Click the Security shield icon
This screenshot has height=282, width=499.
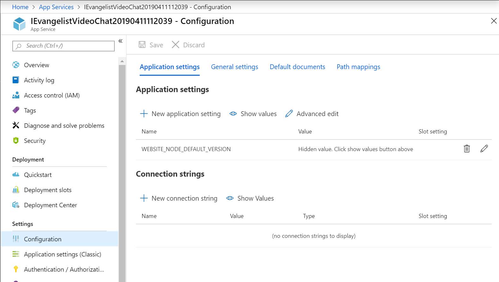coord(16,140)
